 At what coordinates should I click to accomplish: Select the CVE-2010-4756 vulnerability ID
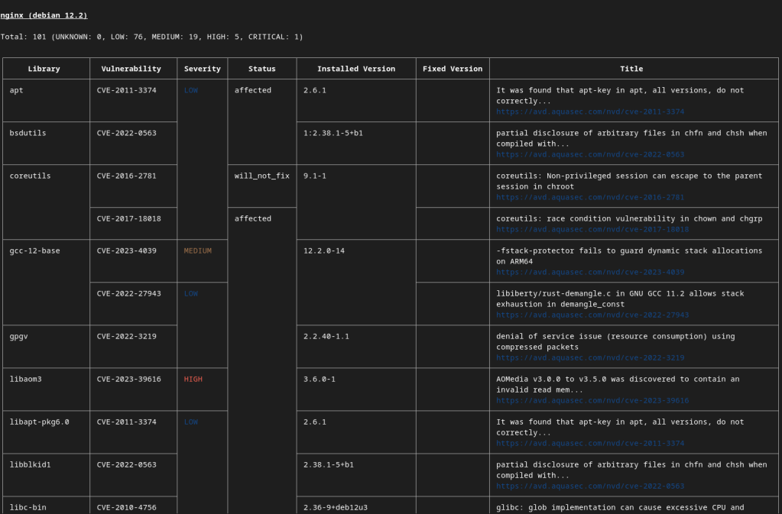pyautogui.click(x=126, y=507)
